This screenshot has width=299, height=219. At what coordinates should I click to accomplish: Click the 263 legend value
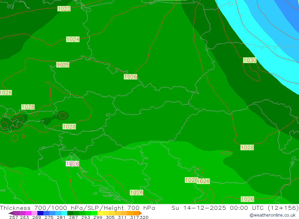[25, 218]
